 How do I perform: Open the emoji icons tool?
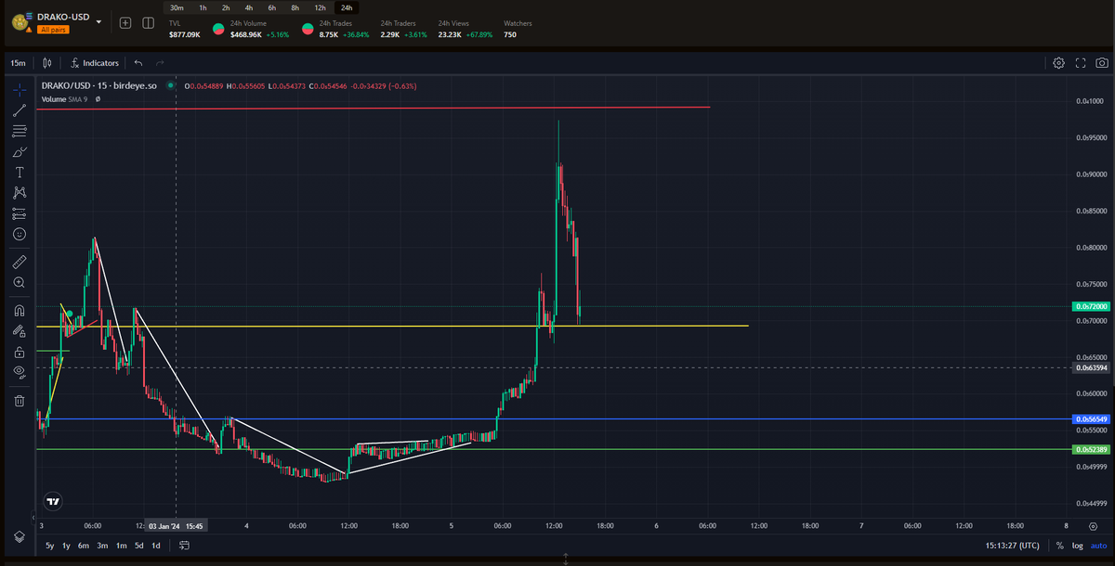tap(20, 235)
